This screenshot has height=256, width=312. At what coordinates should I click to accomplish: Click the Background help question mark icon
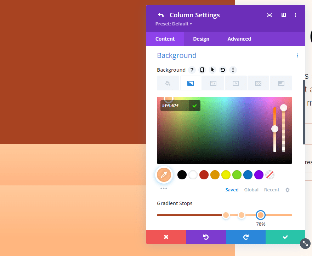[192, 70]
